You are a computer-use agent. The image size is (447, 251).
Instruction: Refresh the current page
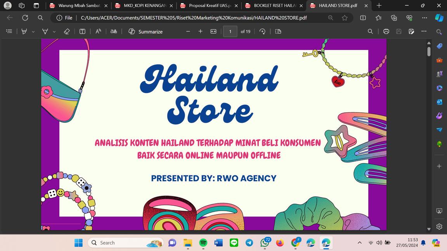25,18
